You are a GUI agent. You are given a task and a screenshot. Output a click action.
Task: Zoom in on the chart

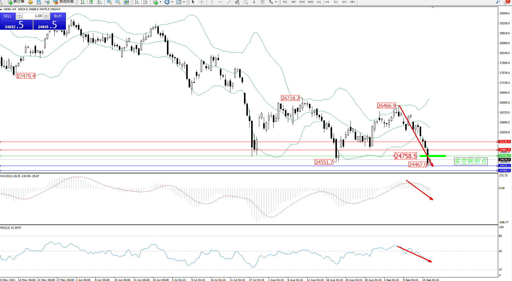point(109,2)
